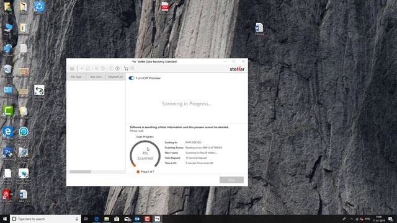Viewport: 397px width, 223px height.
Task: Click the Home icon in Stellar toolbar
Action: pyautogui.click(x=88, y=69)
